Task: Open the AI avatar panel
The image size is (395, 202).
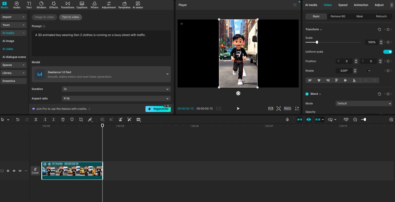Action: (138, 5)
